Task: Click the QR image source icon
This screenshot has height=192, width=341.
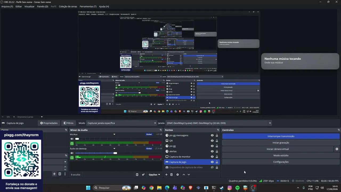Action: (167, 141)
